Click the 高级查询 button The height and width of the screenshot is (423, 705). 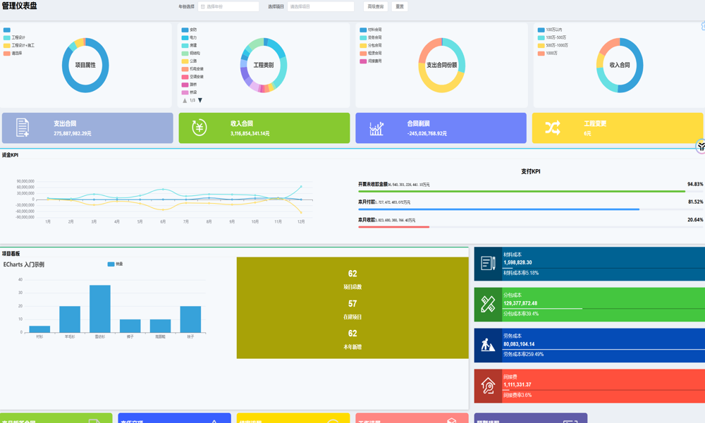376,6
